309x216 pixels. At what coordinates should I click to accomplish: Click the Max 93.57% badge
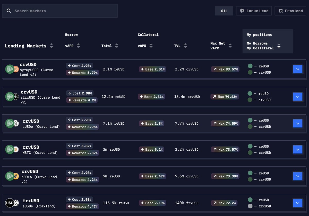pos(225,69)
